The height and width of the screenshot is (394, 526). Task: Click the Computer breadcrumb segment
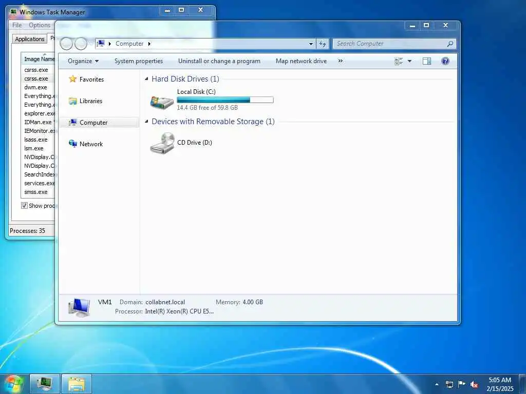click(129, 44)
